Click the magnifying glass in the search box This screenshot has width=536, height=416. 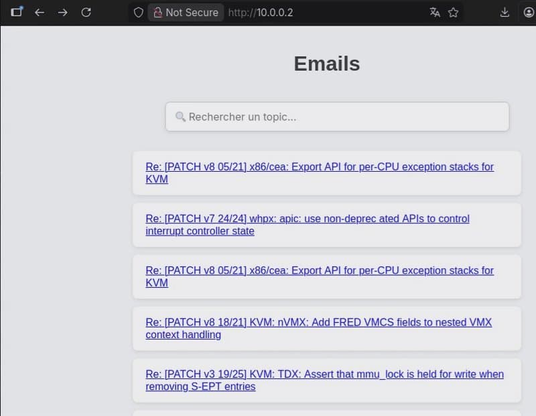click(x=180, y=117)
